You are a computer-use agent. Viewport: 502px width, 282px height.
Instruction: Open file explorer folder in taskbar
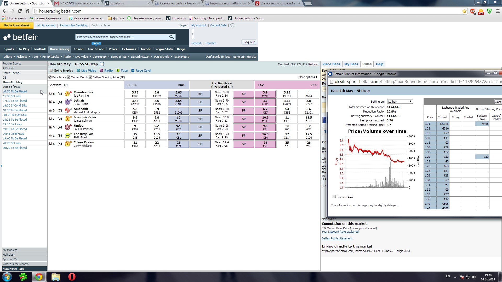click(x=55, y=277)
